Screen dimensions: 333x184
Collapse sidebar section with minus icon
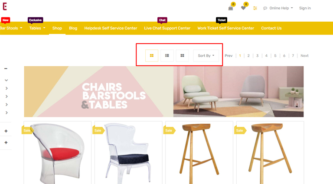pyautogui.click(x=6, y=68)
